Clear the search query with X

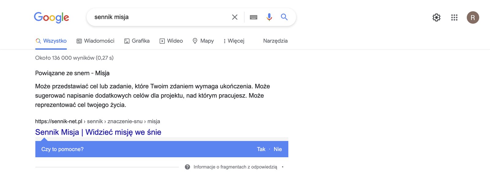tap(235, 17)
